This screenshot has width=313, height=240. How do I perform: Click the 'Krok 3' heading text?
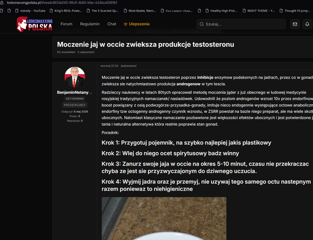coord(205,168)
